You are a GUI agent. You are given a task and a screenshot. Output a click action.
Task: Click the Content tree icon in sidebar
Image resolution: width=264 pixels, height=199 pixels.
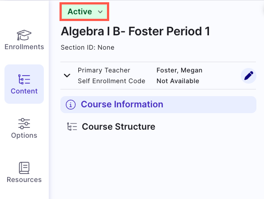[24, 79]
